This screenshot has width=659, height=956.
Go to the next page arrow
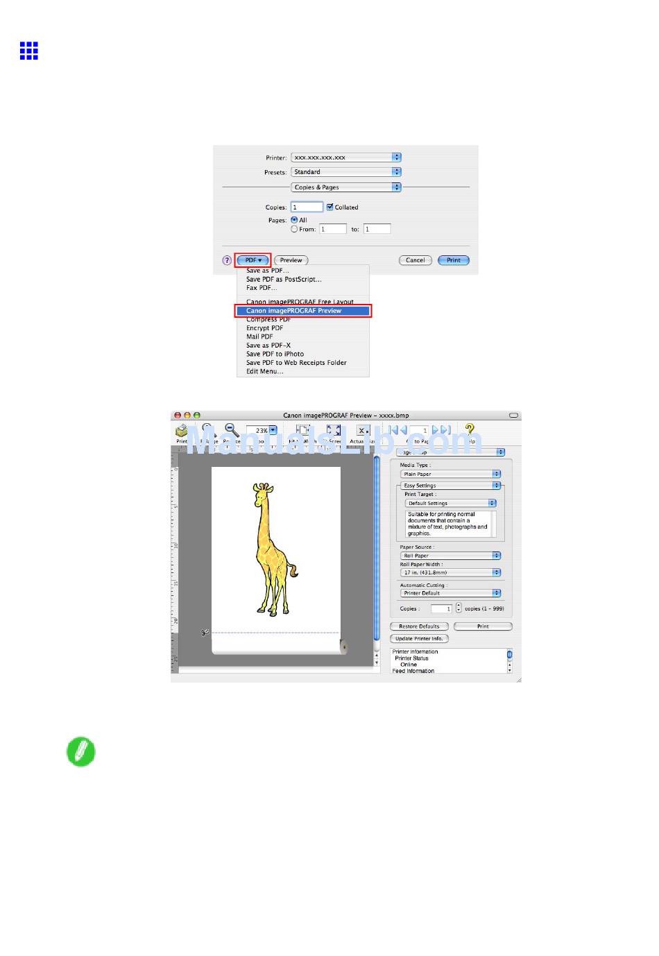pyautogui.click(x=436, y=430)
